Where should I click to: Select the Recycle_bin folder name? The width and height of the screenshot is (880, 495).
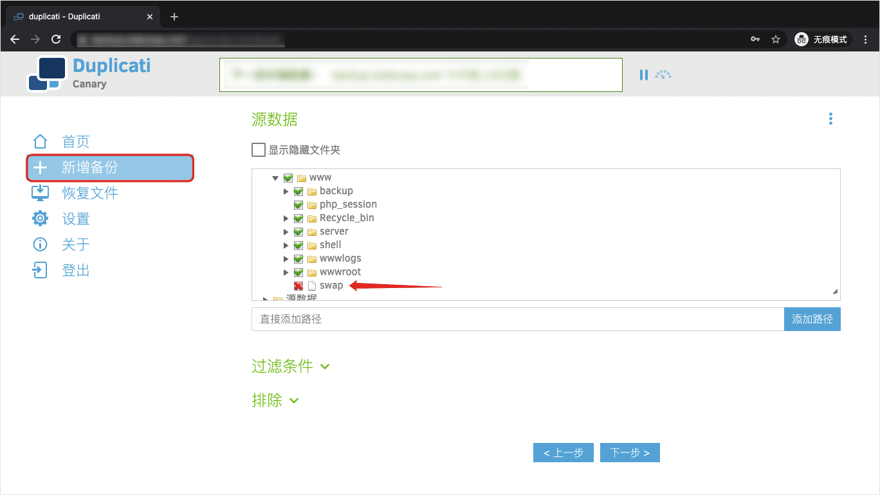(347, 218)
